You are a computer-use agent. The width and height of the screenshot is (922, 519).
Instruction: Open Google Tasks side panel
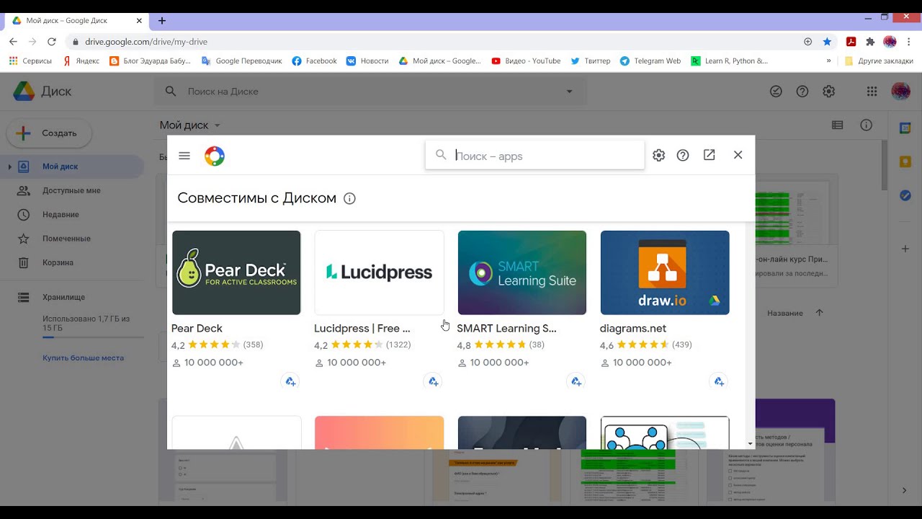click(x=905, y=195)
